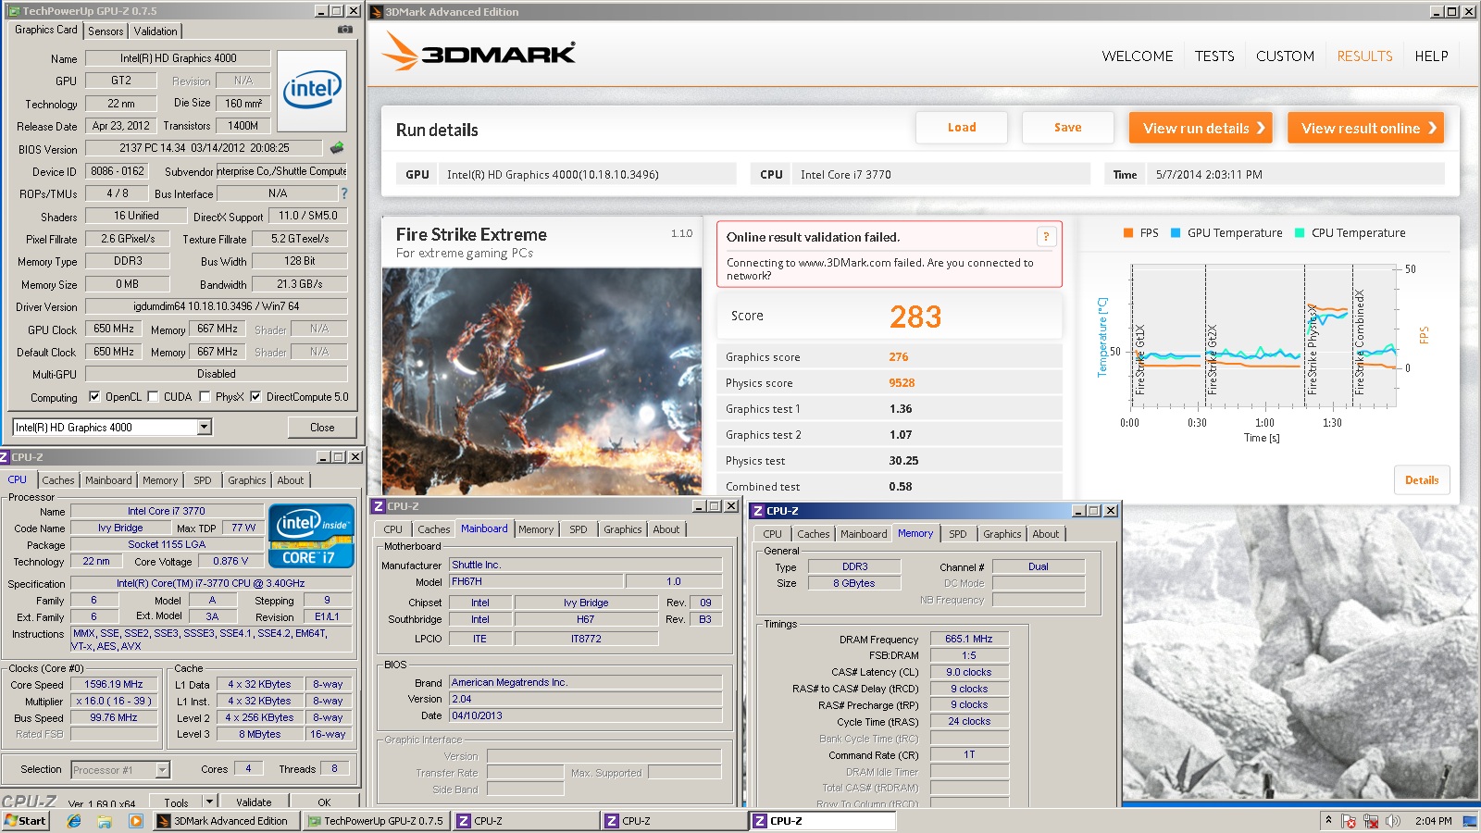Switch to the Sensors tab in GPU-Z

[x=106, y=31]
